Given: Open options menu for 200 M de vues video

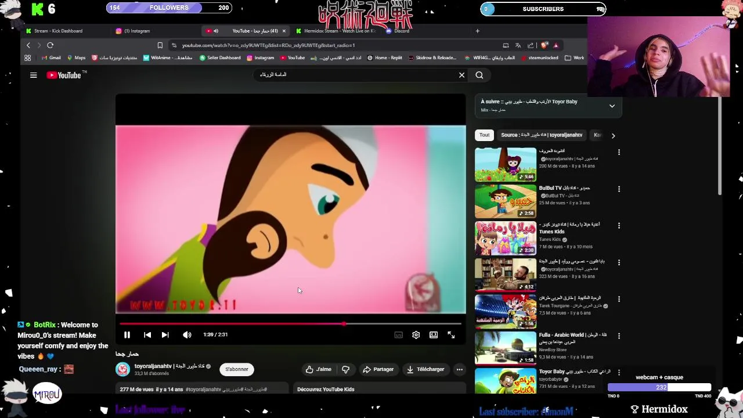Looking at the screenshot, I should pyautogui.click(x=619, y=152).
